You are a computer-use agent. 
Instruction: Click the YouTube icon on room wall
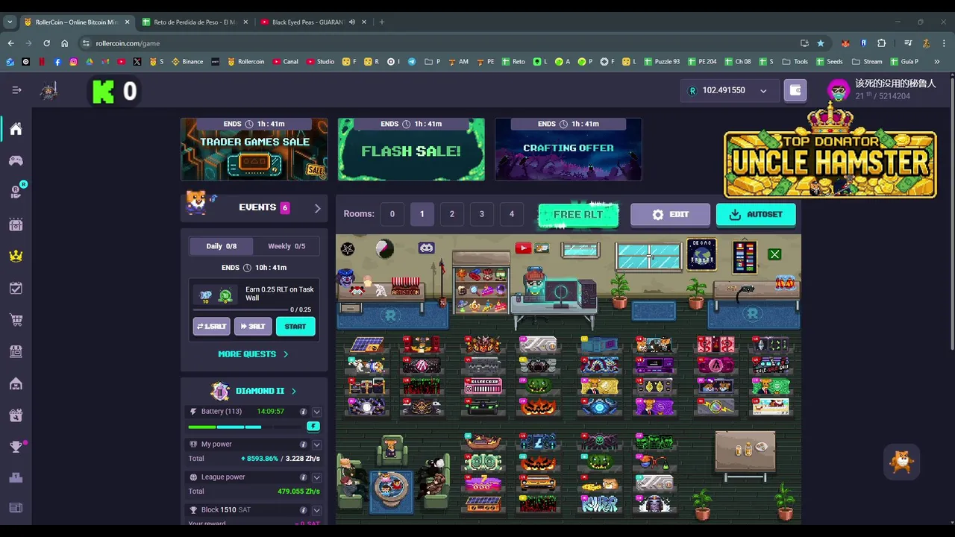point(523,248)
